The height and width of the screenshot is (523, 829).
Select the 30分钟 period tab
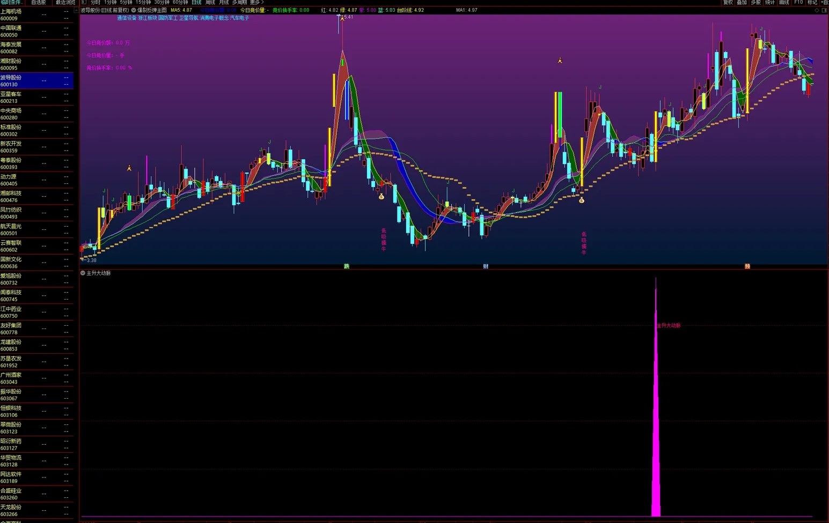tap(162, 3)
